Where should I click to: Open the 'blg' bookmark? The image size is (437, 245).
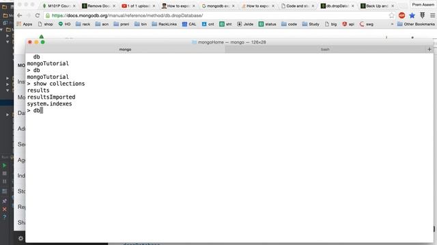(x=330, y=24)
